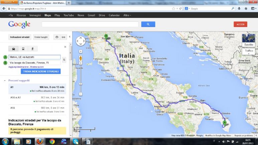
Task: Bookmark this page with star
Action: click(x=173, y=9)
